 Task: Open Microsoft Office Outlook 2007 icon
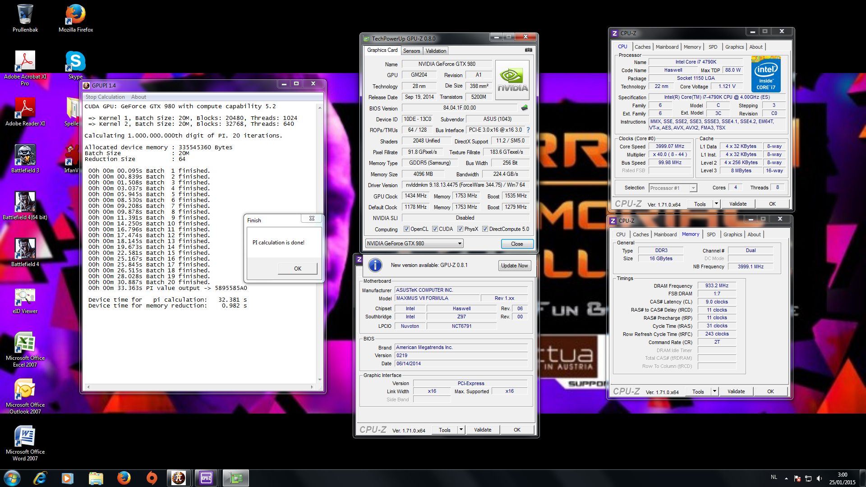(25, 397)
